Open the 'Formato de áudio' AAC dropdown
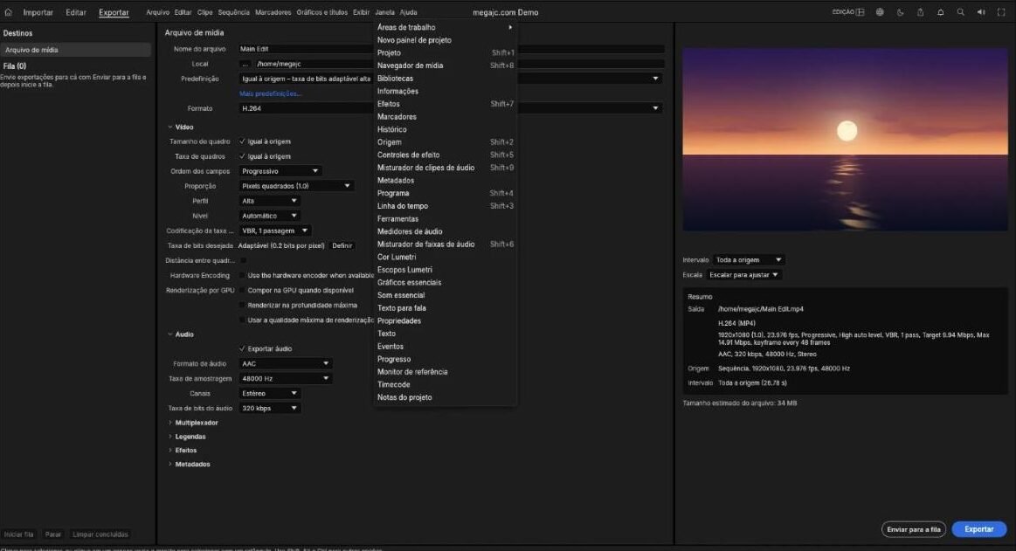Viewport: 1016px width, 551px height. [285, 364]
